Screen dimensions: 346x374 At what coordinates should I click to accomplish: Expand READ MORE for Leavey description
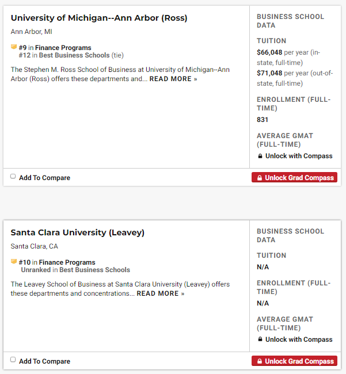tap(160, 293)
